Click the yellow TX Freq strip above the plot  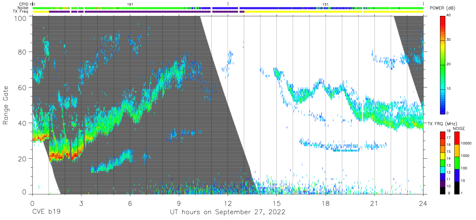[x=333, y=12]
